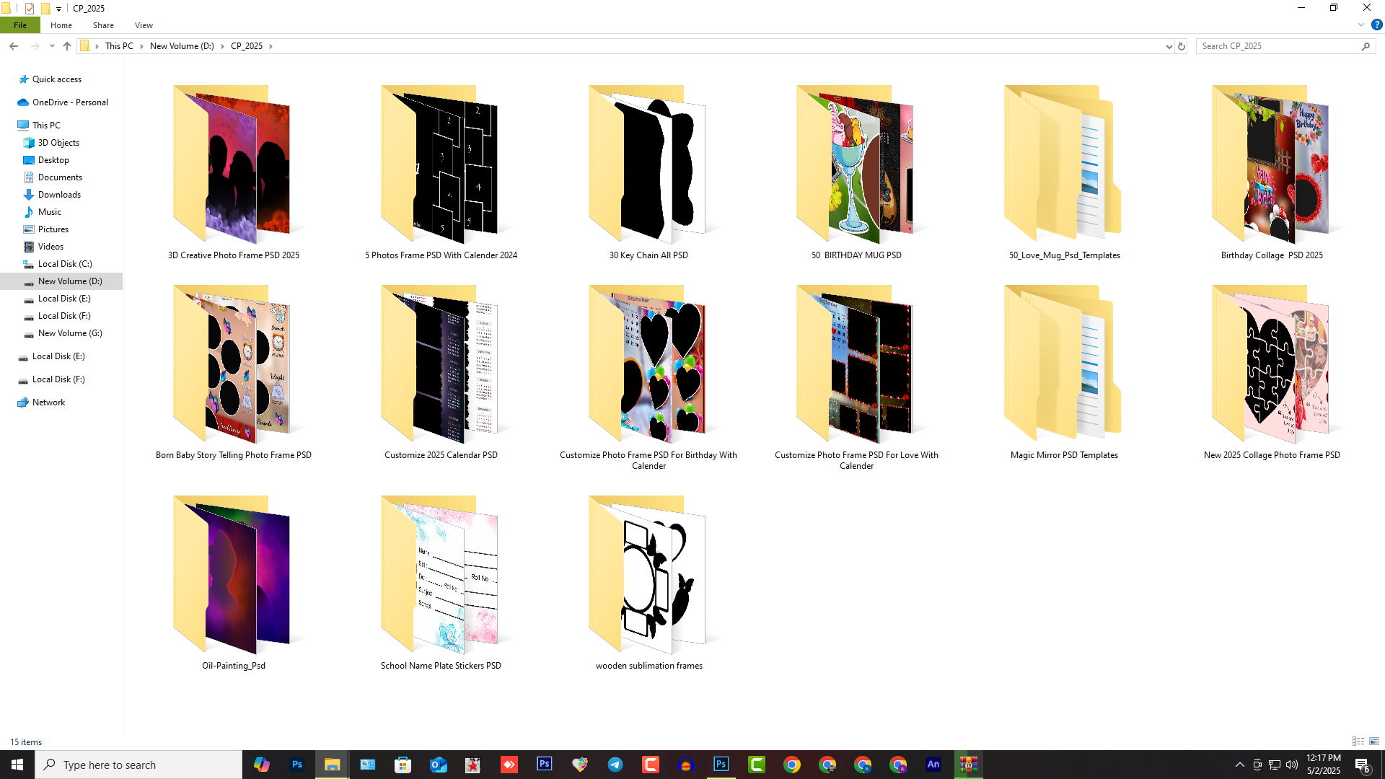This screenshot has width=1385, height=779.
Task: Open the File menu
Action: click(20, 25)
